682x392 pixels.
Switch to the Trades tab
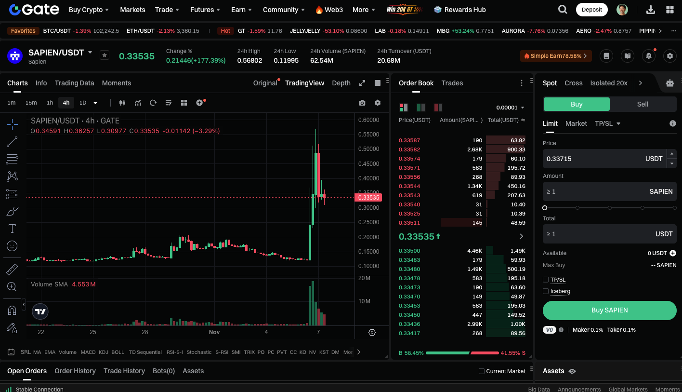[452, 83]
